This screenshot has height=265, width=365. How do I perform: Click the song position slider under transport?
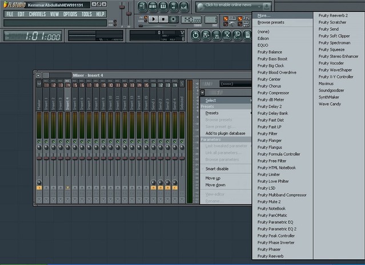(x=141, y=26)
